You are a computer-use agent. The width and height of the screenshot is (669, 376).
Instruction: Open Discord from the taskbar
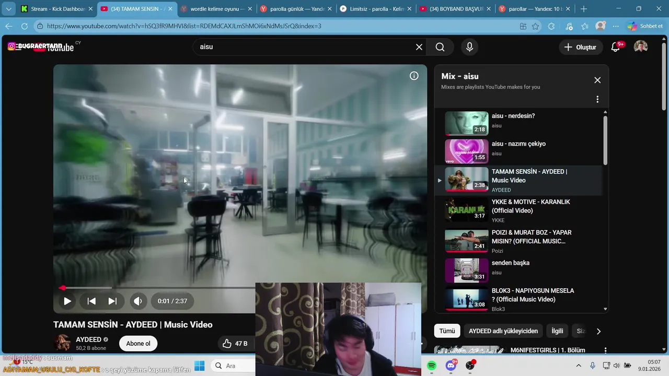[x=451, y=366]
